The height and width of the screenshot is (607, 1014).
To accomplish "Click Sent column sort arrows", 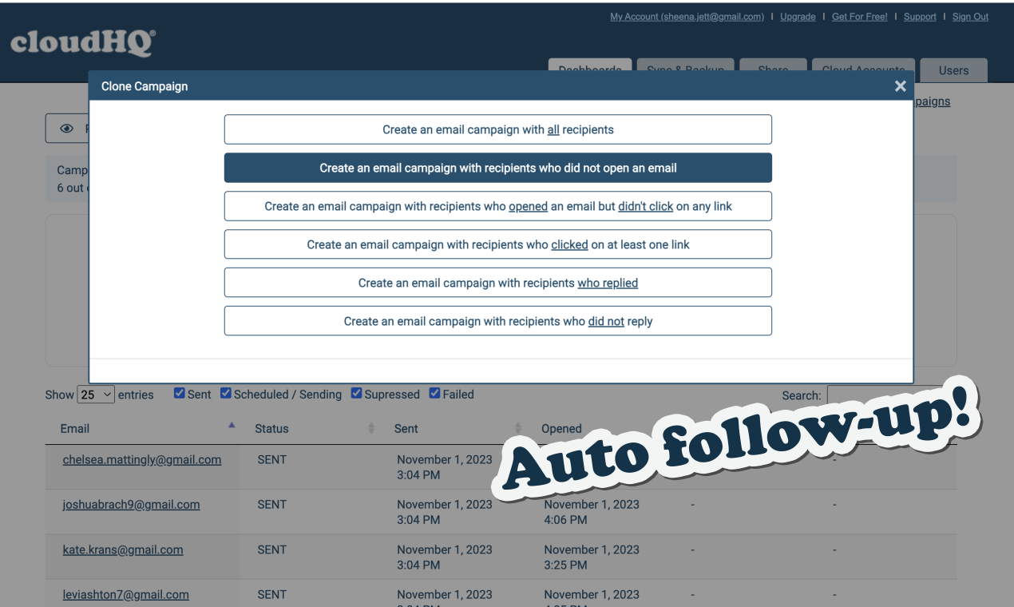I will point(518,429).
